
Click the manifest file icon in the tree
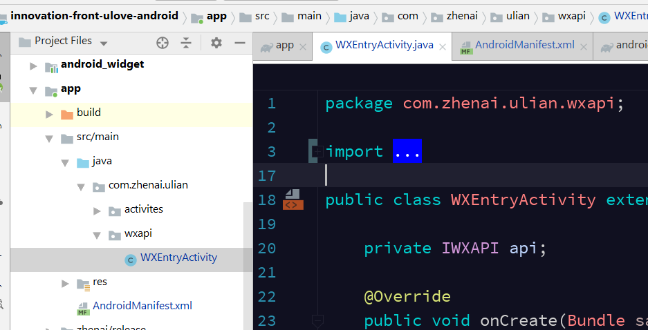(x=84, y=308)
